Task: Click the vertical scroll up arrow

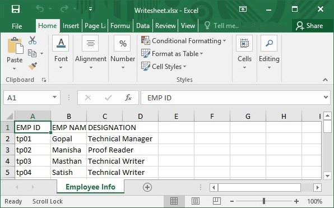Action: [x=327, y=116]
